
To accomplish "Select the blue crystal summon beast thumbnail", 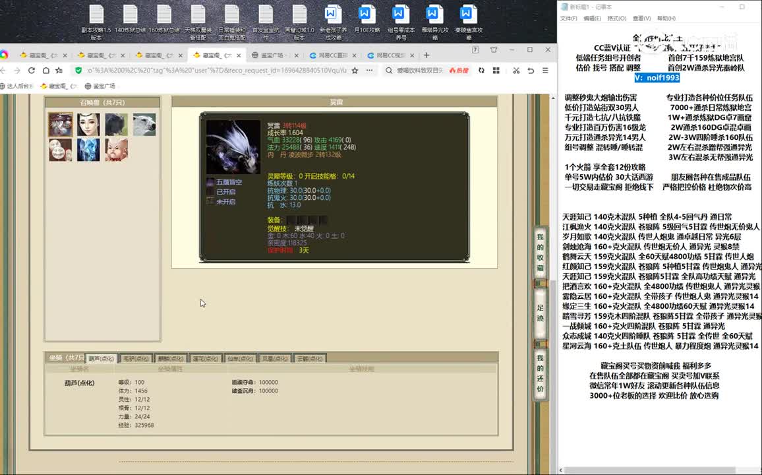I will [x=88, y=150].
